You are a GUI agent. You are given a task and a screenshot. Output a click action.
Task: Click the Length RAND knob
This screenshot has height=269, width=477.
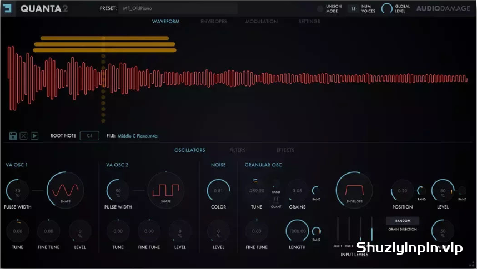[x=317, y=231]
